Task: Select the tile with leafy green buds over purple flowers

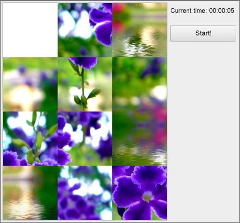Action: pos(30,139)
